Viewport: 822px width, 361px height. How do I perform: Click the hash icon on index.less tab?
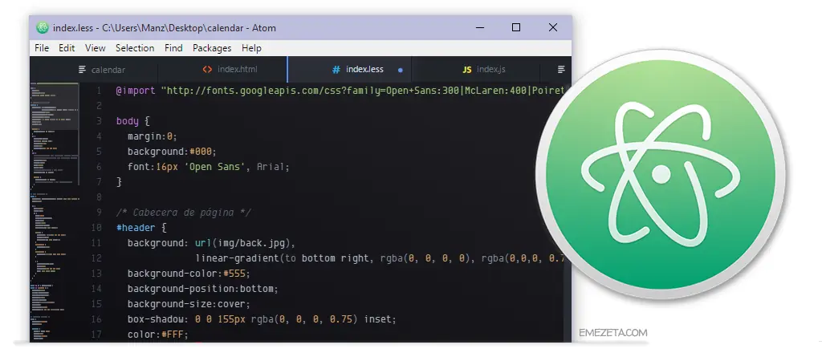[336, 69]
